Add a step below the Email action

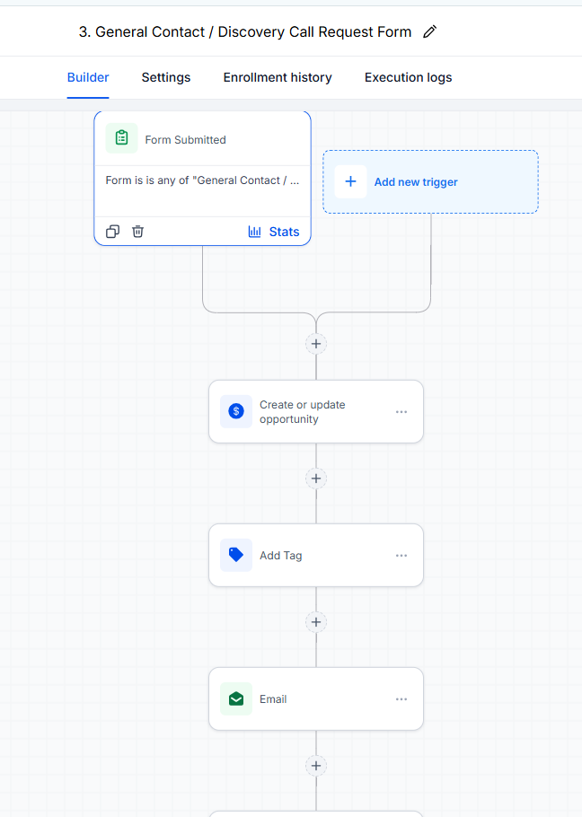[316, 766]
